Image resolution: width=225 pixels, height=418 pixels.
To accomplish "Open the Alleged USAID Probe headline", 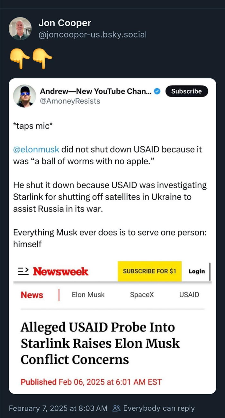I will 100,343.
